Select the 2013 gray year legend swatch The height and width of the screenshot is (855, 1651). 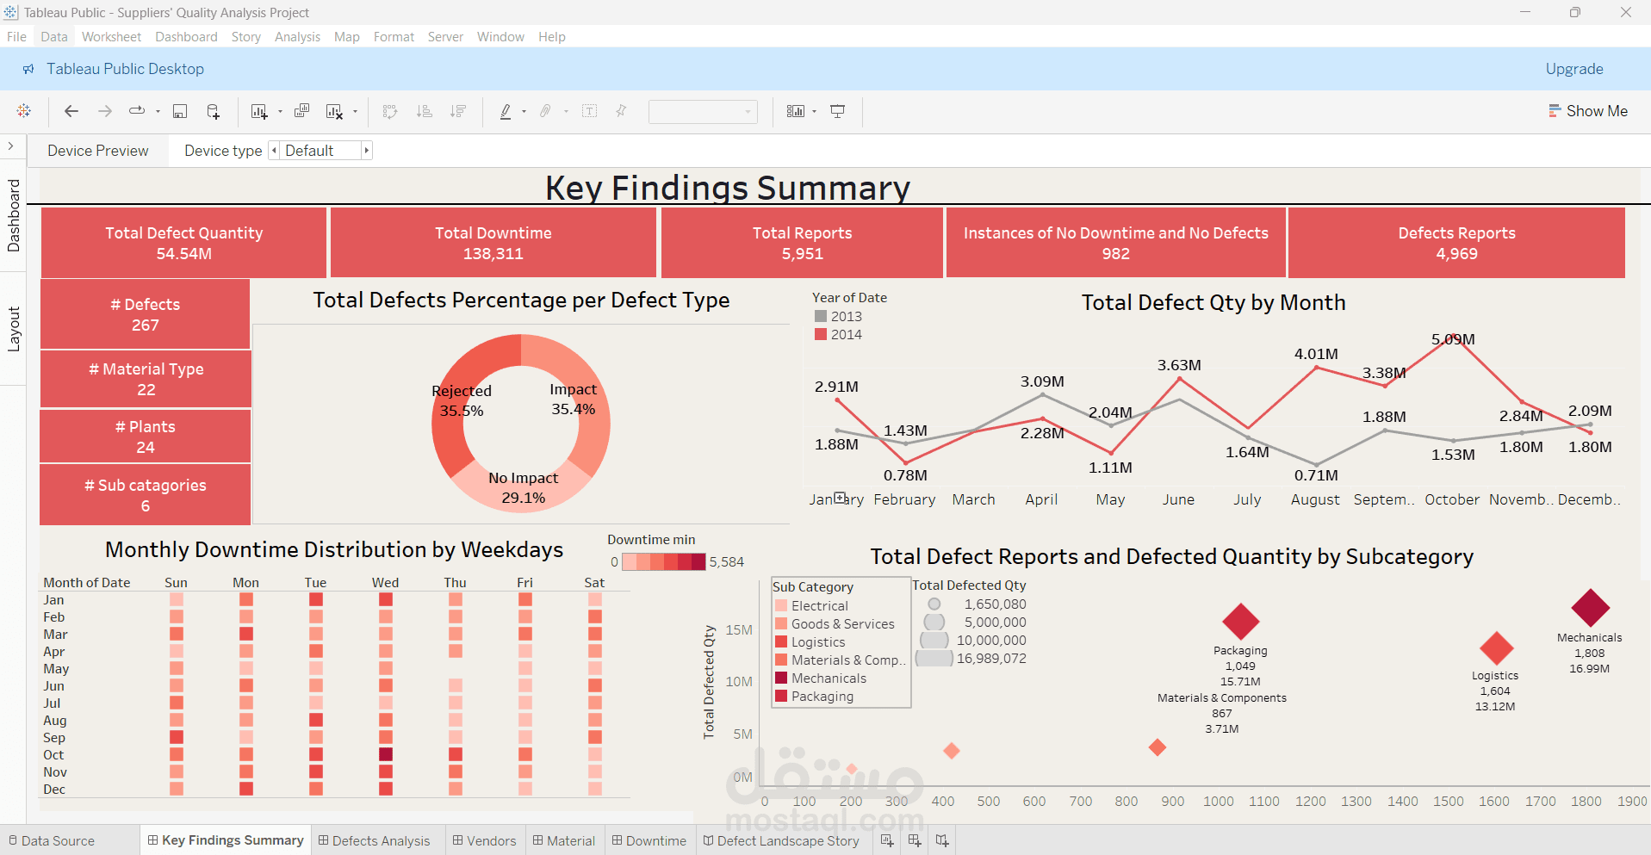click(821, 316)
